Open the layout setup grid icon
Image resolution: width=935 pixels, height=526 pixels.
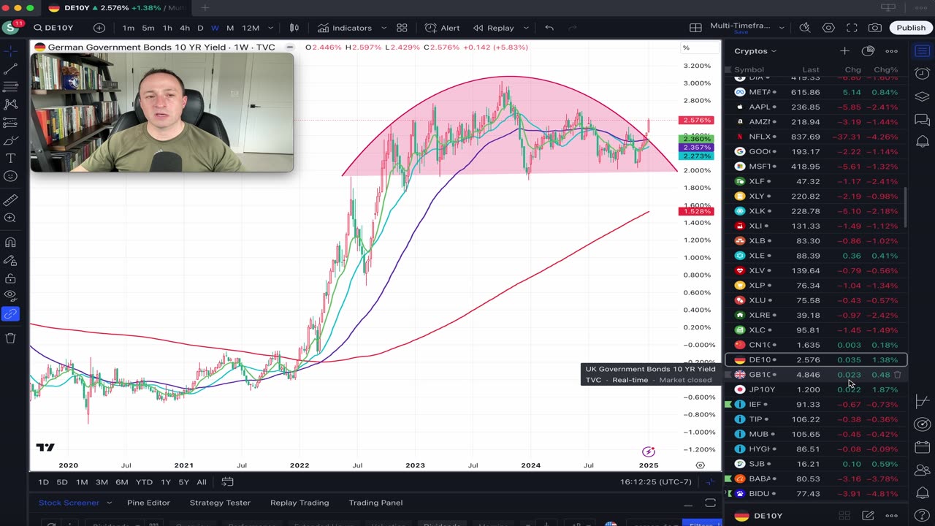695,28
